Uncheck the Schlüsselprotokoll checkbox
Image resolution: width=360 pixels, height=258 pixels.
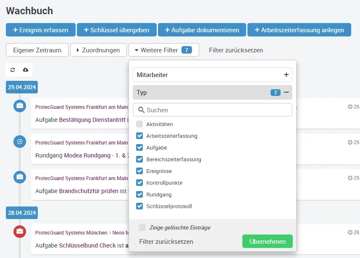tap(139, 206)
